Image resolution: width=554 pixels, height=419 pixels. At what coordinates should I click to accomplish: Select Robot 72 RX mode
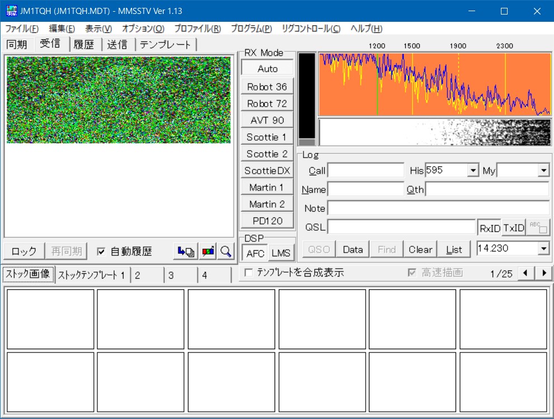[267, 103]
